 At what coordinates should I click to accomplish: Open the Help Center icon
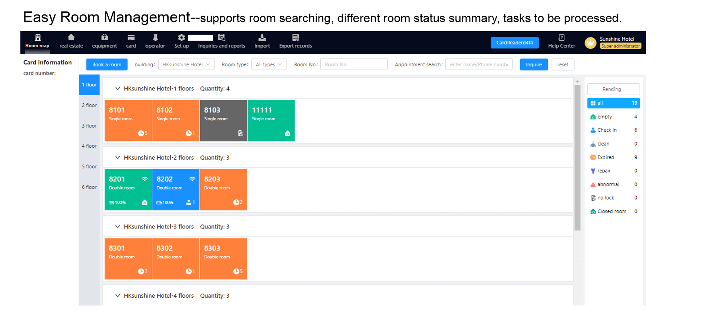click(x=561, y=37)
